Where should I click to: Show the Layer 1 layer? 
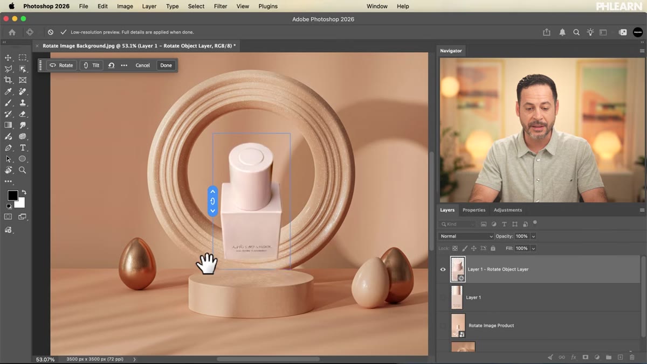point(443,297)
